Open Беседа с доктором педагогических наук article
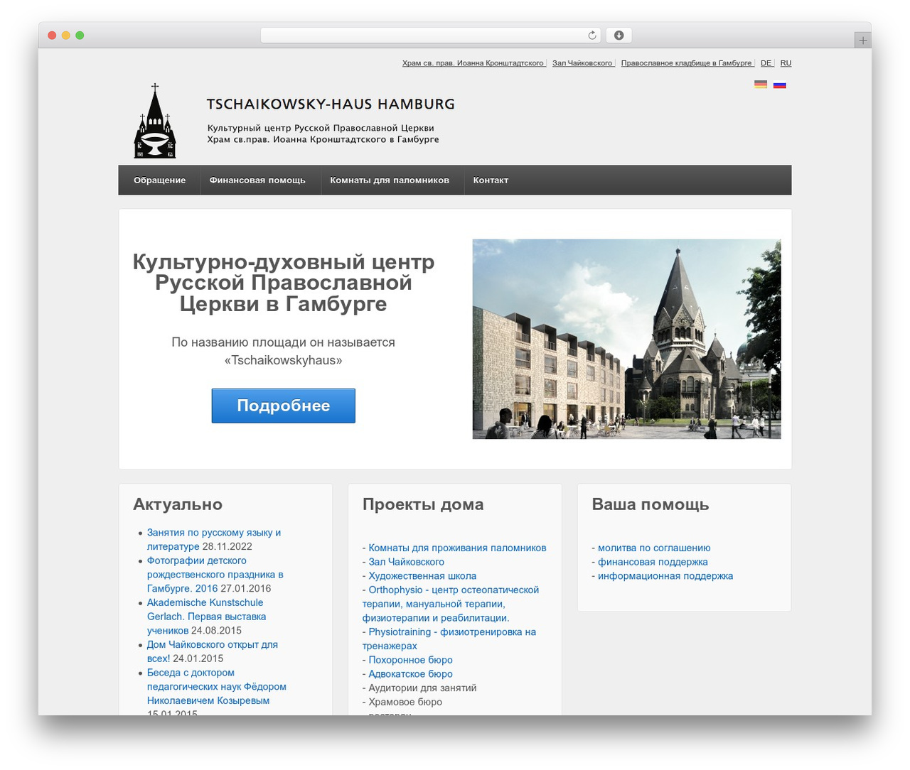 pos(216,686)
